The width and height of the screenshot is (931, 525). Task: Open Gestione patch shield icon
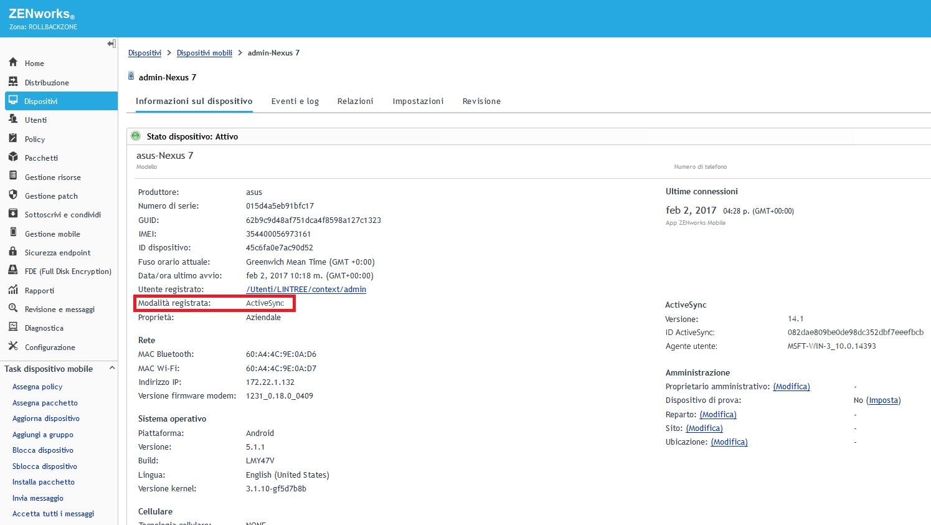pos(13,195)
